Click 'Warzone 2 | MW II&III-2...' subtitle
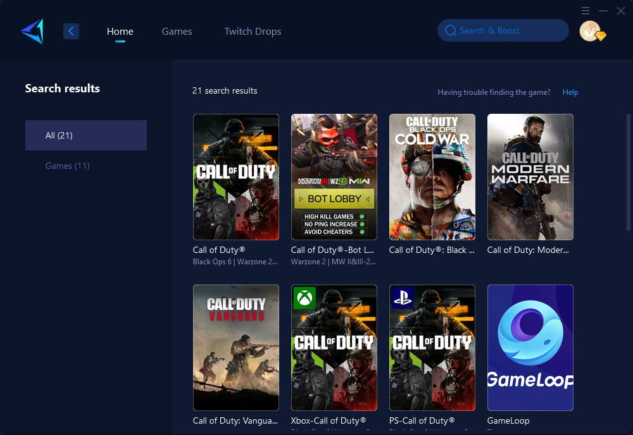 pyautogui.click(x=334, y=262)
